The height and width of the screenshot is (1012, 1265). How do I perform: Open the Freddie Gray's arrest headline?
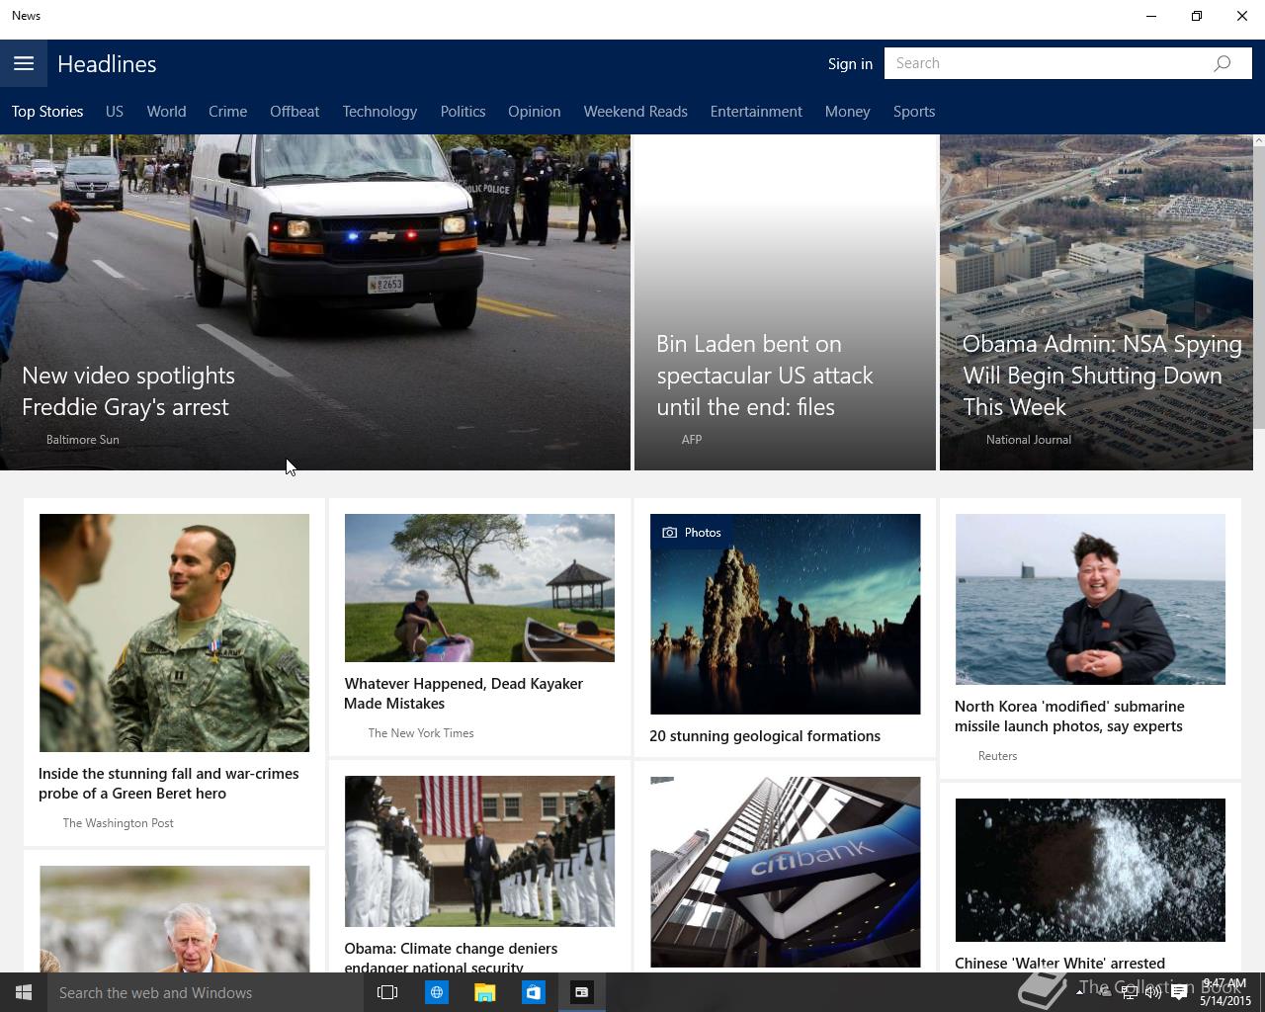(x=128, y=391)
